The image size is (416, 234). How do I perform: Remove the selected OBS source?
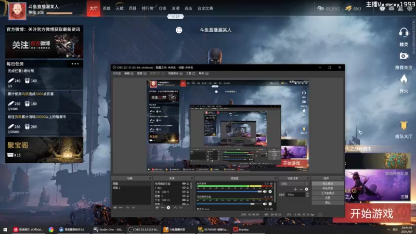[x=163, y=207]
